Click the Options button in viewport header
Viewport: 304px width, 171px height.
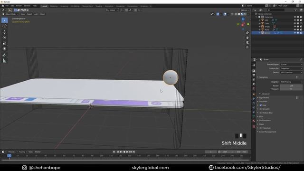point(245,10)
